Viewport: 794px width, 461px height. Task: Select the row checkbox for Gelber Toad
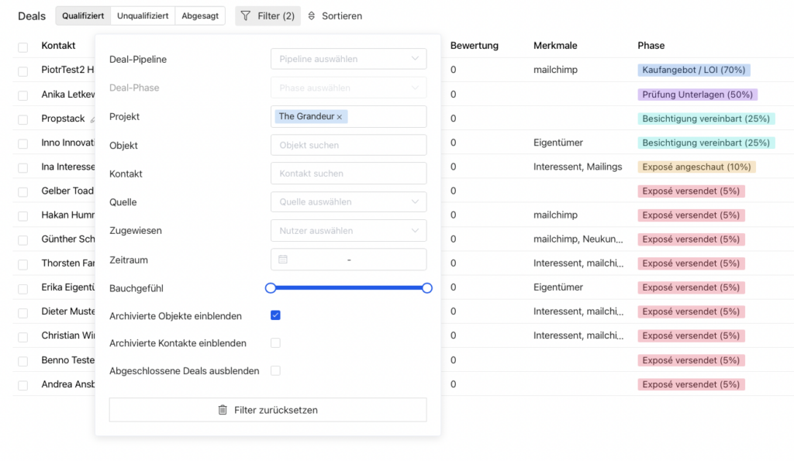[22, 191]
